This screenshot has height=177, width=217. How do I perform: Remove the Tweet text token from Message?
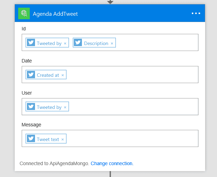[x=63, y=139]
